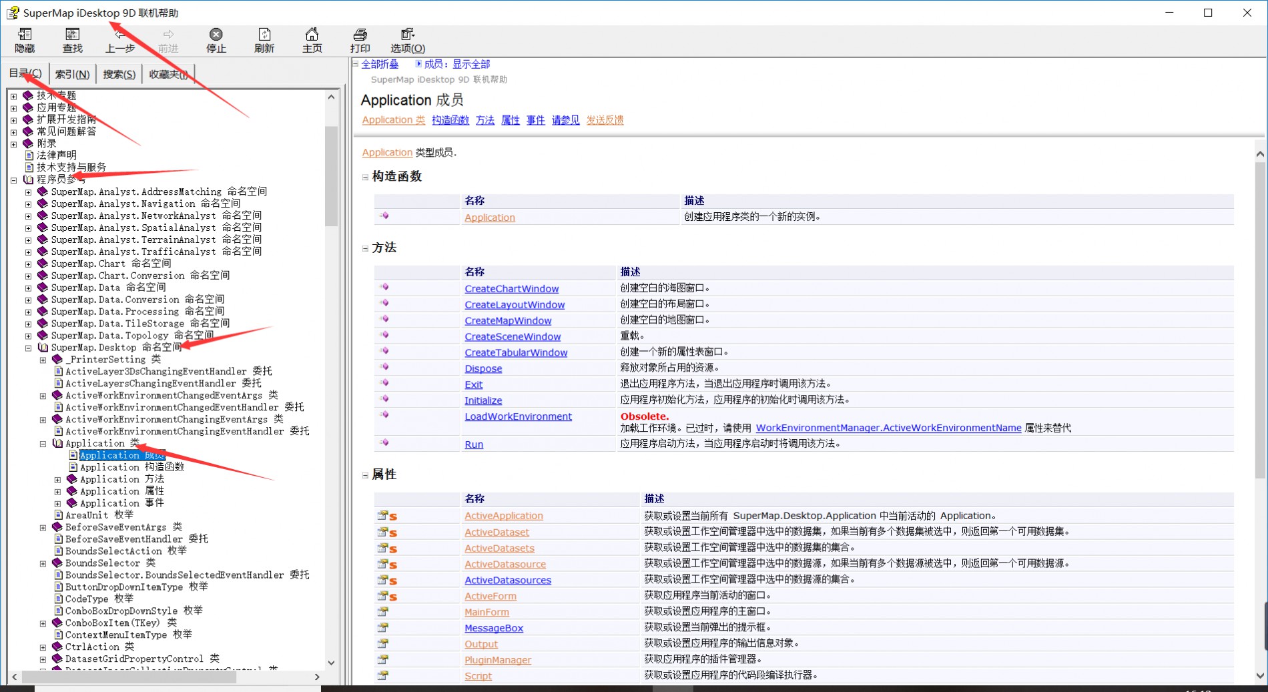Open the PluginManager property link
Image resolution: width=1268 pixels, height=692 pixels.
(x=498, y=660)
